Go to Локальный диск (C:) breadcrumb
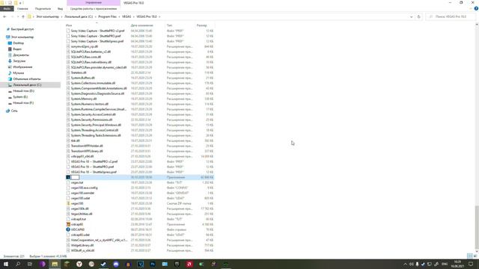 coord(79,16)
